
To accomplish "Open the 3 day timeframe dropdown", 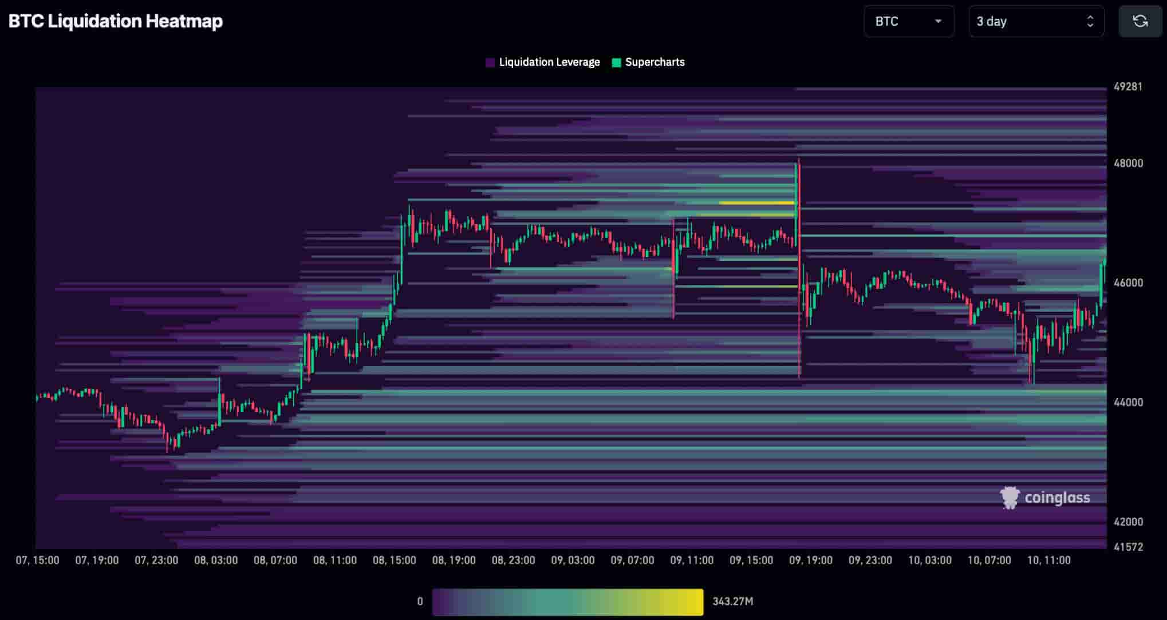I will [1036, 22].
